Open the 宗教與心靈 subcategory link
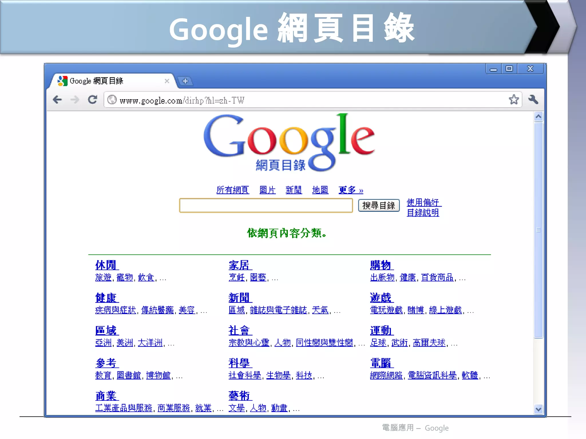 pyautogui.click(x=249, y=342)
